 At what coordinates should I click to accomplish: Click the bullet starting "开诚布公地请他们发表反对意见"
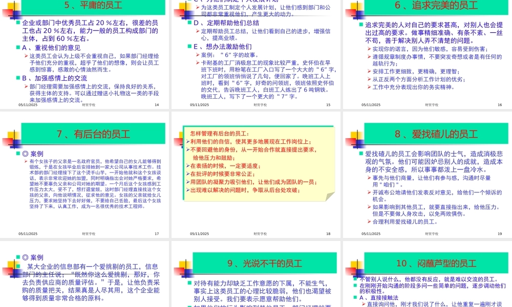[x=437, y=196]
